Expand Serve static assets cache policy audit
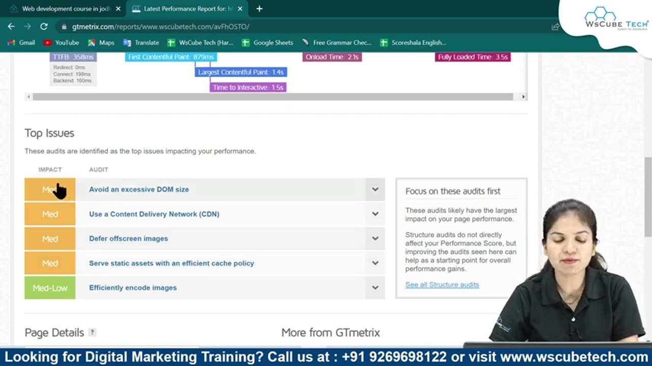The image size is (652, 366). point(375,263)
